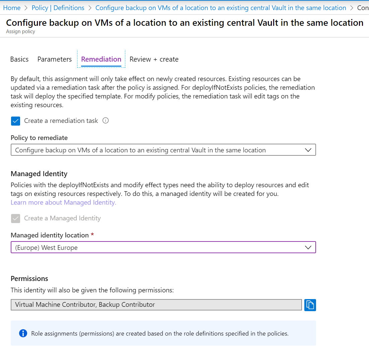Select the Remediation tab
The width and height of the screenshot is (369, 353).
click(101, 59)
